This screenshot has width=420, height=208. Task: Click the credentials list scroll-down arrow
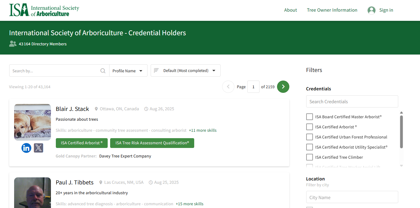401,166
